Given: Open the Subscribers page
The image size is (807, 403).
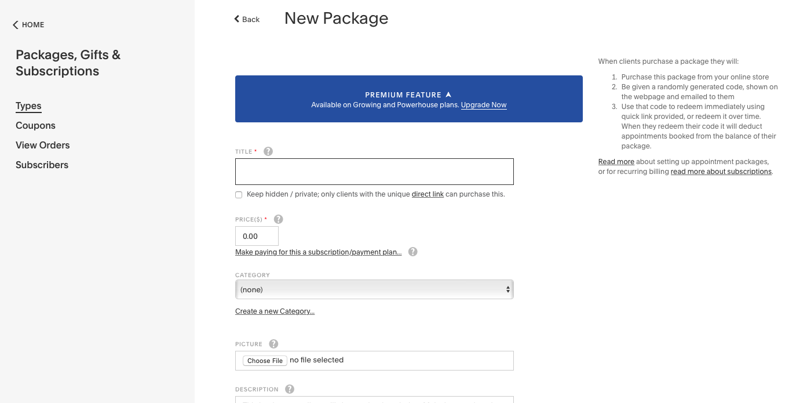Looking at the screenshot, I should tap(42, 165).
